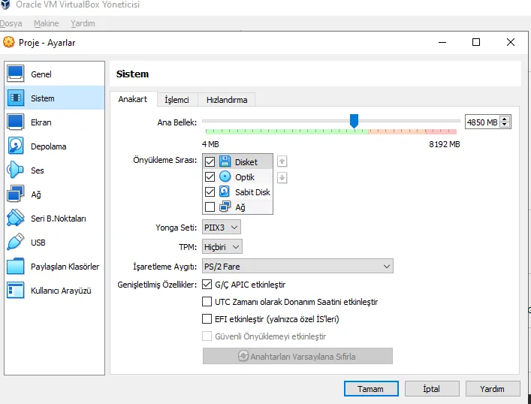Screen dimensions: 531x404
Task: Uncheck Sabit Disk in boot order
Action: (x=210, y=191)
